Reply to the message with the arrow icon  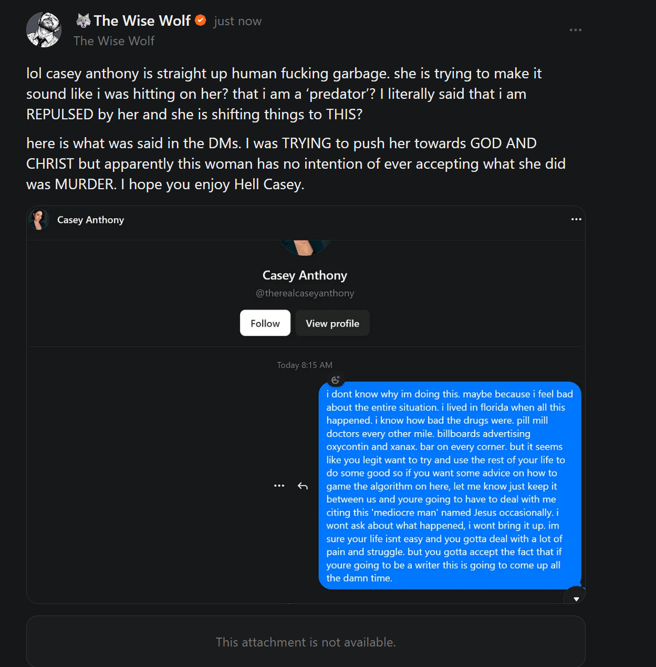pos(303,486)
